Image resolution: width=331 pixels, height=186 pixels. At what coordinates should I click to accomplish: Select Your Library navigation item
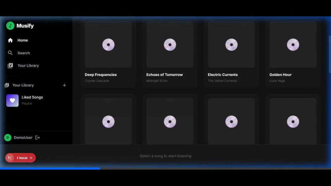pos(28,65)
